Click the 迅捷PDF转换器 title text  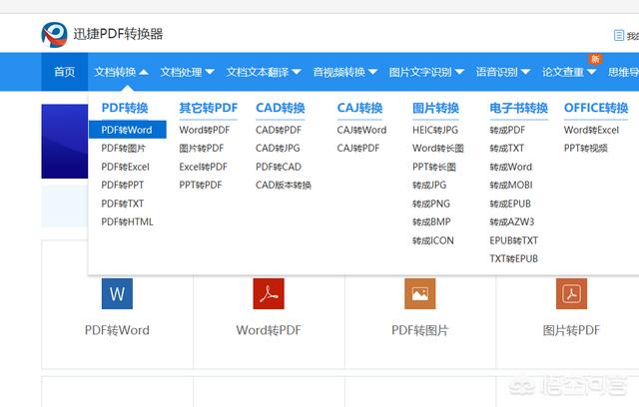tap(118, 34)
